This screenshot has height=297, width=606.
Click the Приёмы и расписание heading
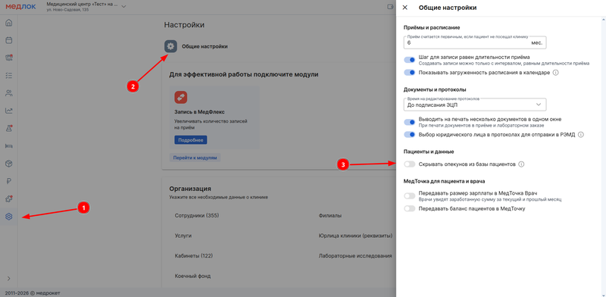coord(432,27)
